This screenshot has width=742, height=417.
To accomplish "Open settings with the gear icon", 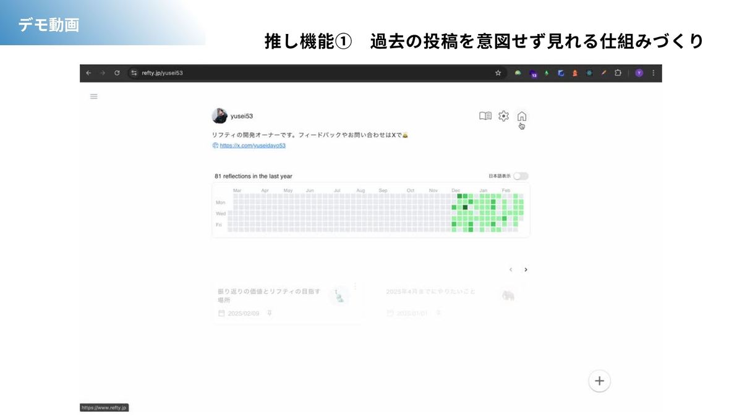I will click(x=503, y=116).
